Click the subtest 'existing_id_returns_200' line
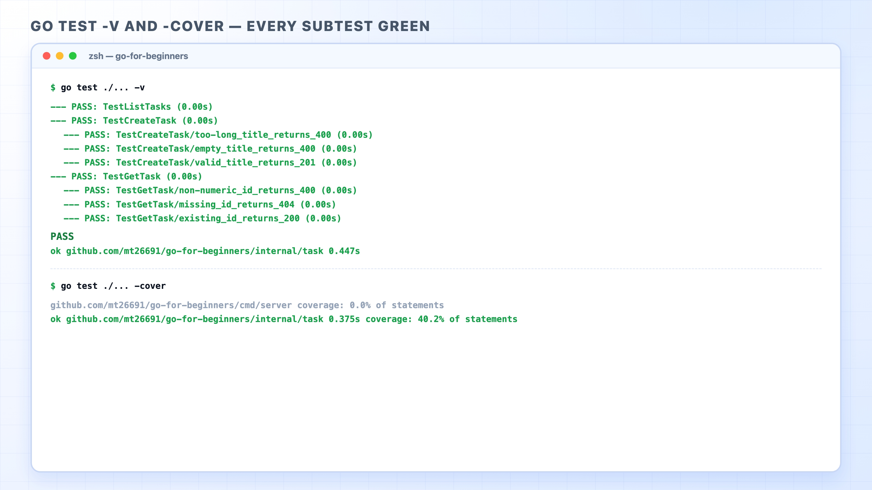The image size is (872, 490). 202,218
